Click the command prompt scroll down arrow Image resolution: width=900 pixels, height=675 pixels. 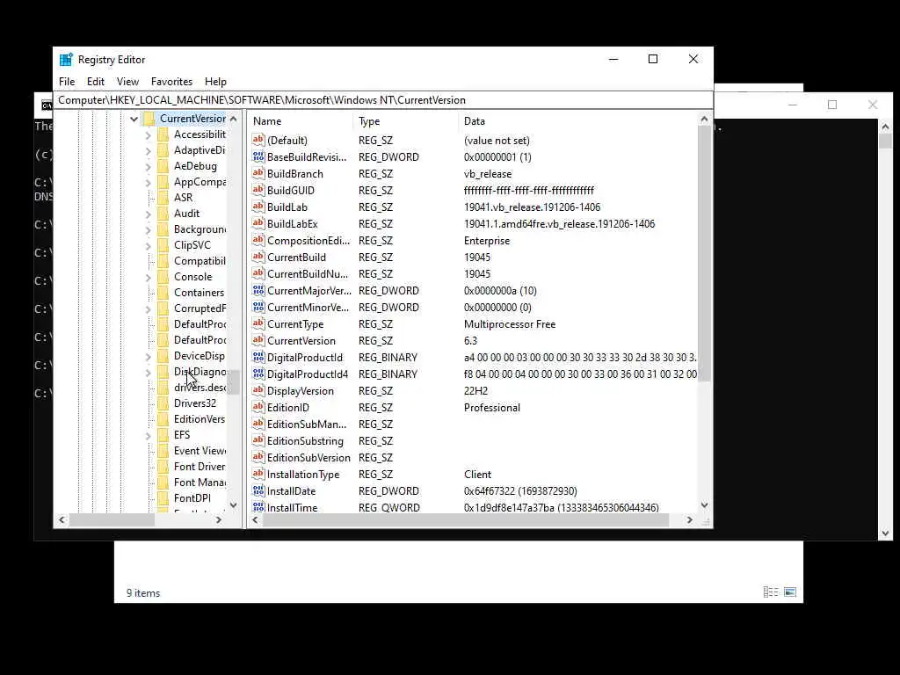(885, 533)
